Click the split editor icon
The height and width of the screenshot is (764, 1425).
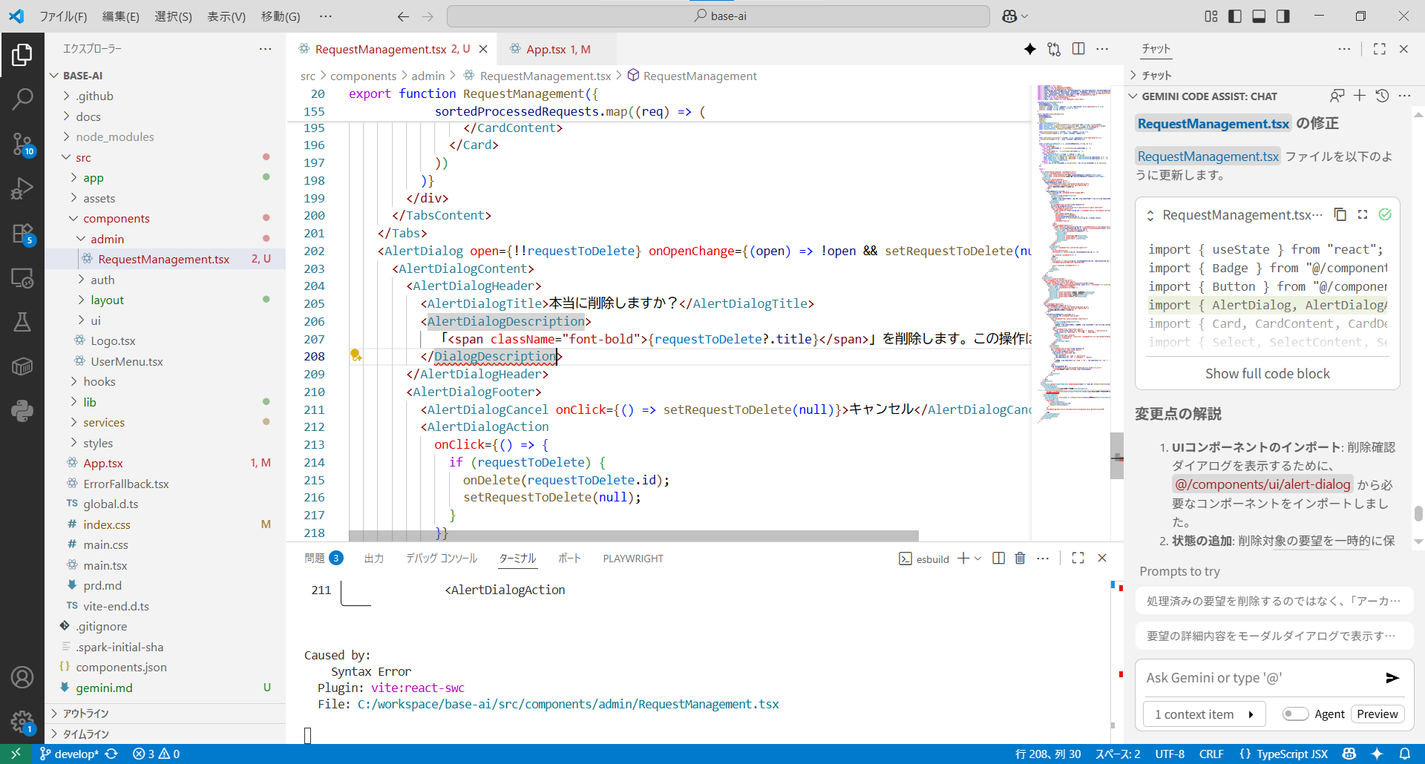pyautogui.click(x=1078, y=49)
